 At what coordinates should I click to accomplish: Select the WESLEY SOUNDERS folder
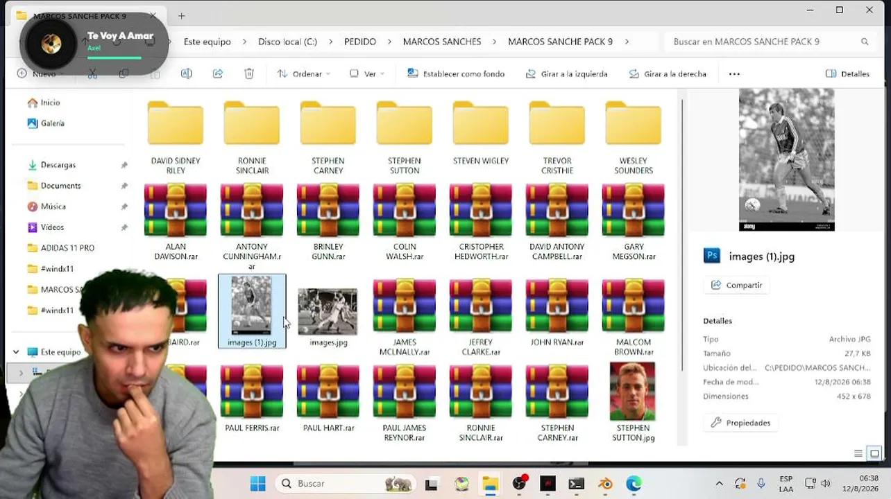[634, 137]
